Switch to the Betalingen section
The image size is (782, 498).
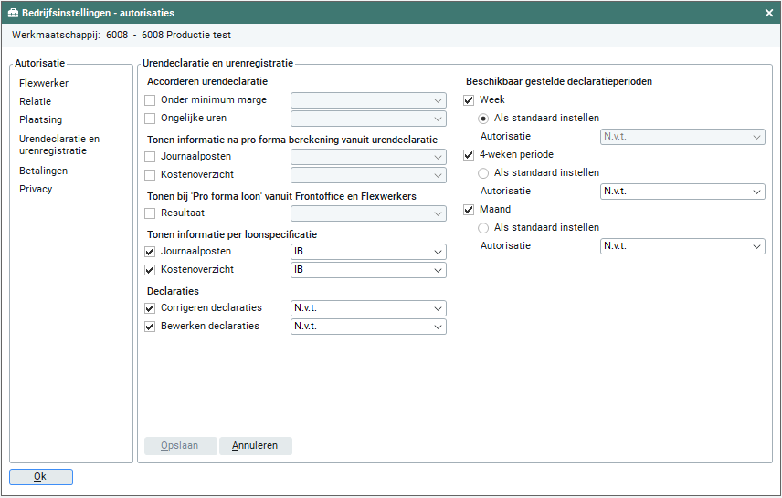pos(43,171)
